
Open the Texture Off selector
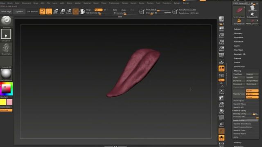click(6, 62)
